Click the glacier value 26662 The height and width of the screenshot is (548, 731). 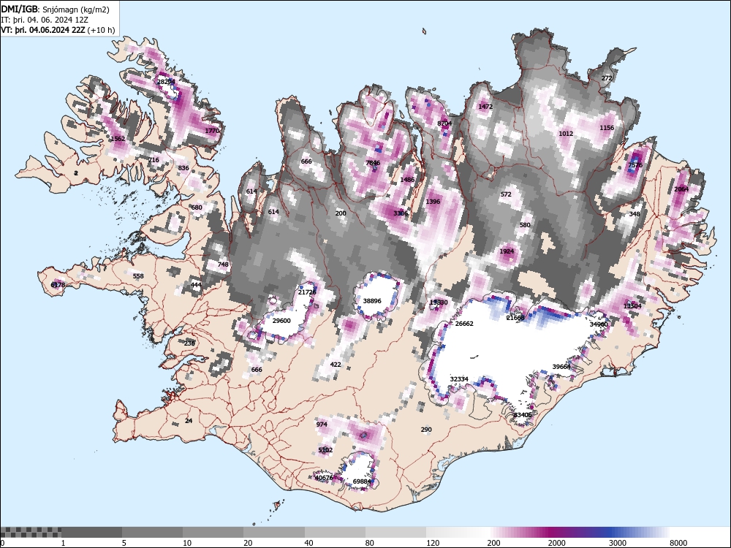pyautogui.click(x=464, y=324)
